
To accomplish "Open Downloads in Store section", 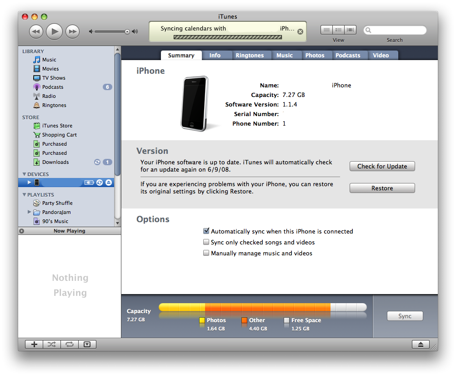I will [x=55, y=162].
